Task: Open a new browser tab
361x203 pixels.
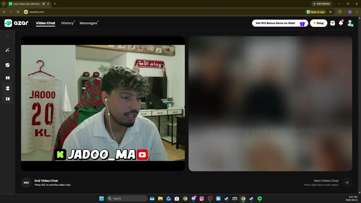Action: tap(55, 4)
